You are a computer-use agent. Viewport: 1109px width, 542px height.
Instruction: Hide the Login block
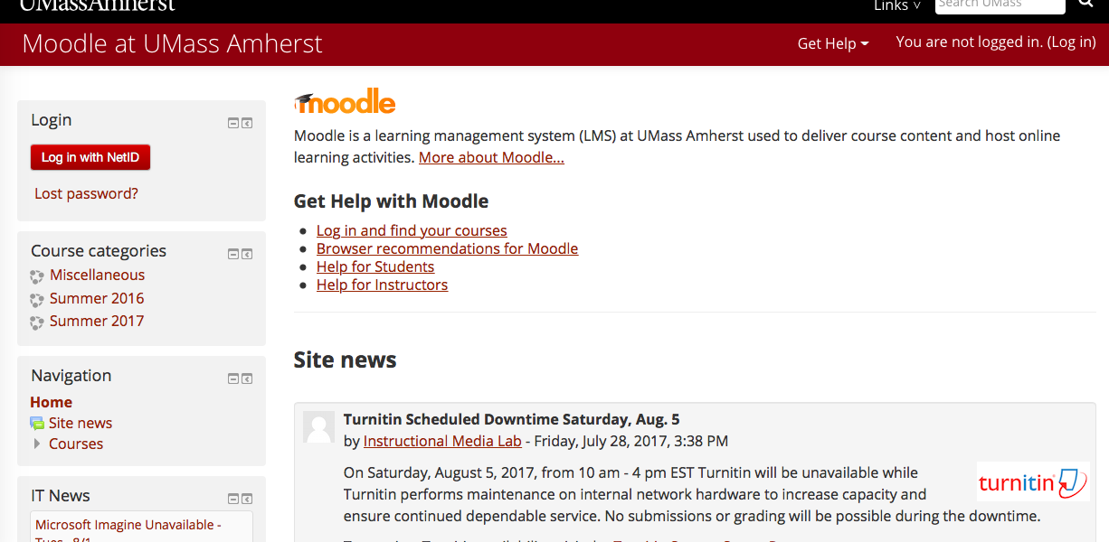(x=233, y=124)
